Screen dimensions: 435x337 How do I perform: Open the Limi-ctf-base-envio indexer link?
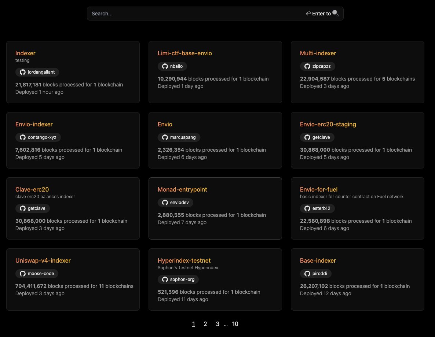[x=185, y=53]
